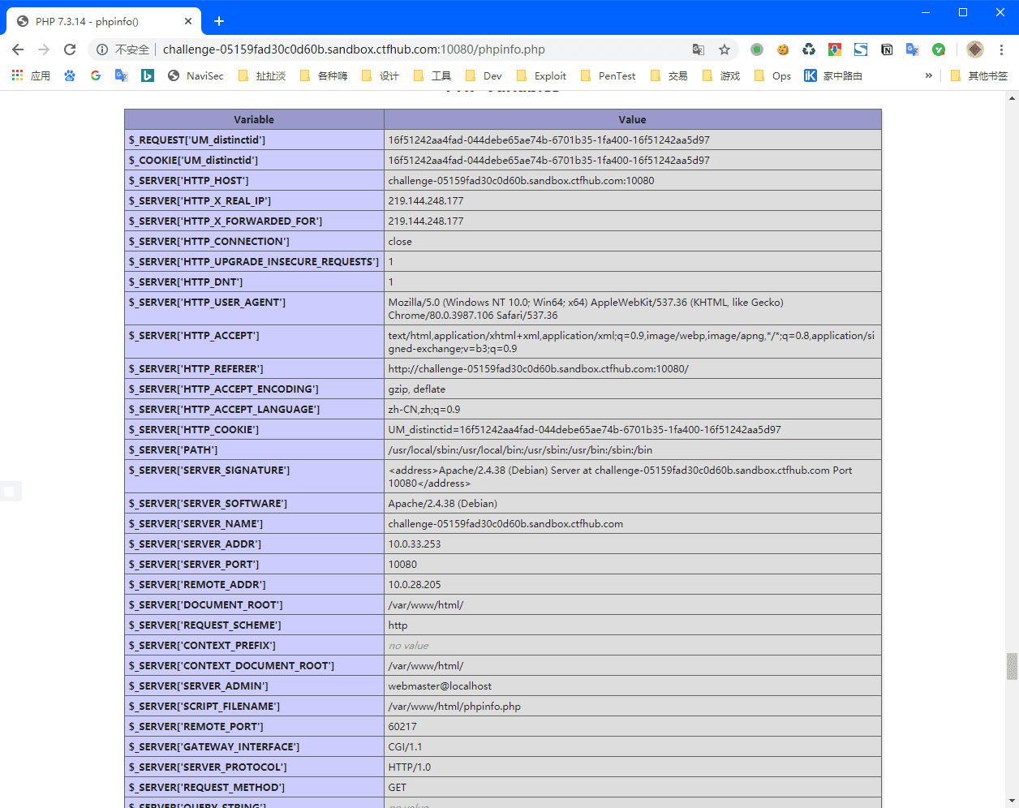Open Chrome's three-dot menu
This screenshot has height=808, width=1019.
coord(1003,49)
